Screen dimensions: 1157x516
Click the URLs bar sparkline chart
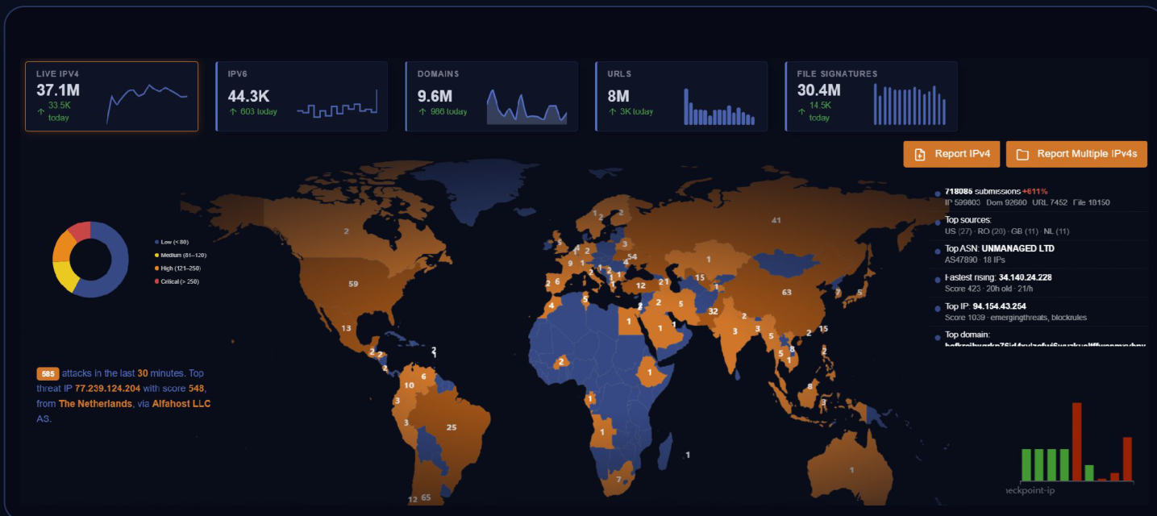click(x=719, y=106)
